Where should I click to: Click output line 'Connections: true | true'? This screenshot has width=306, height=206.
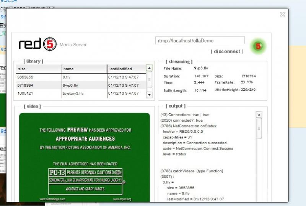[185, 115]
